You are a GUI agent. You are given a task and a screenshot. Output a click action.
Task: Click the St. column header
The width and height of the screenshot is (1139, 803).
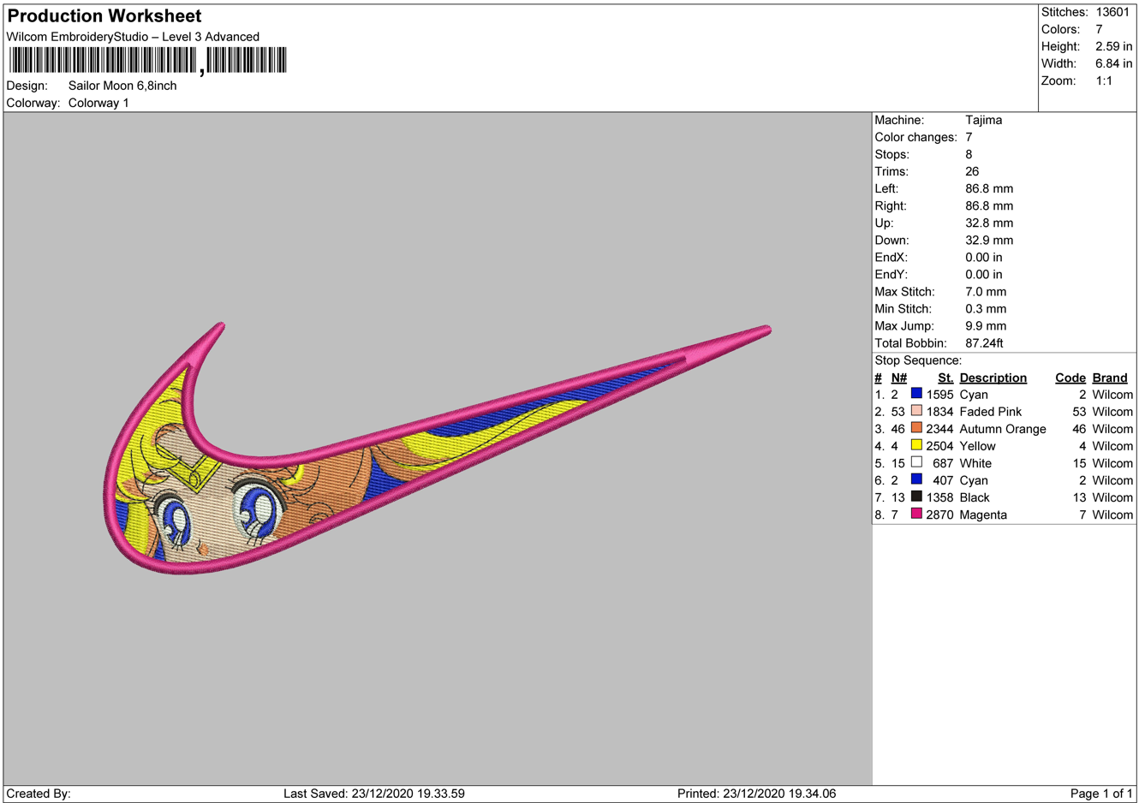(x=945, y=378)
